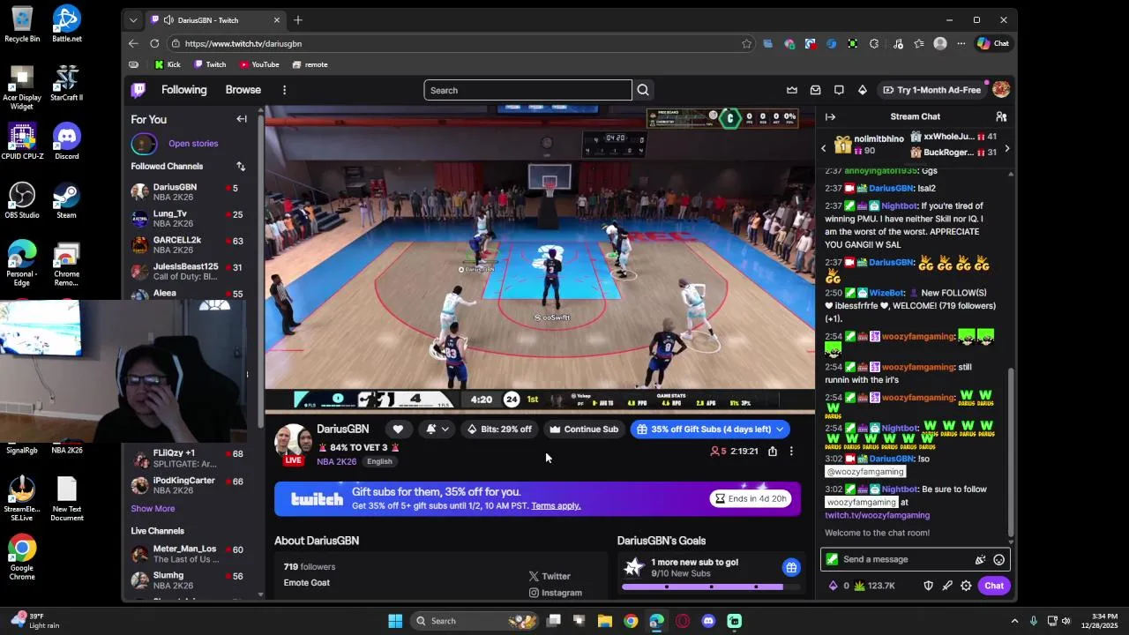The image size is (1129, 635).
Task: Click Try 1-Month Ad-Free button
Action: point(931,90)
